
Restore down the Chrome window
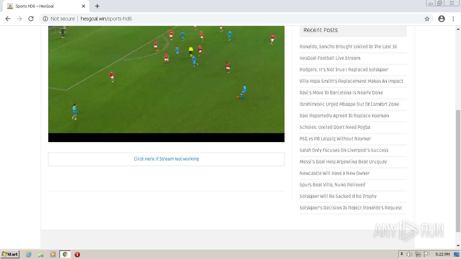click(x=440, y=3)
